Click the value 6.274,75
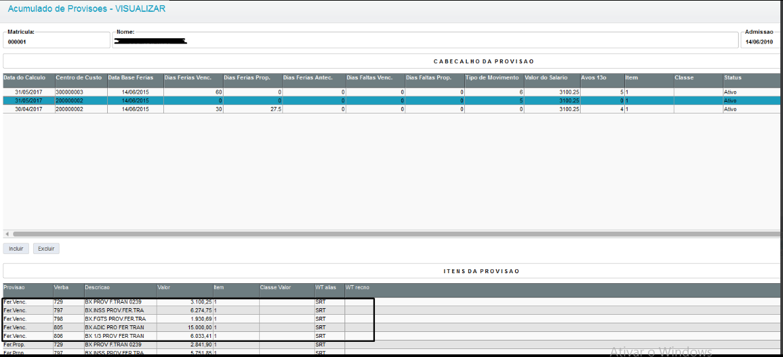 (x=201, y=310)
